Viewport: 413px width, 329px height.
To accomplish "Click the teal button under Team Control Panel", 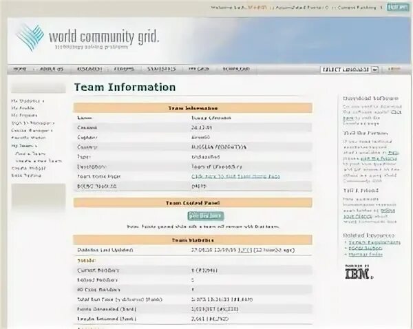I will click(x=206, y=215).
